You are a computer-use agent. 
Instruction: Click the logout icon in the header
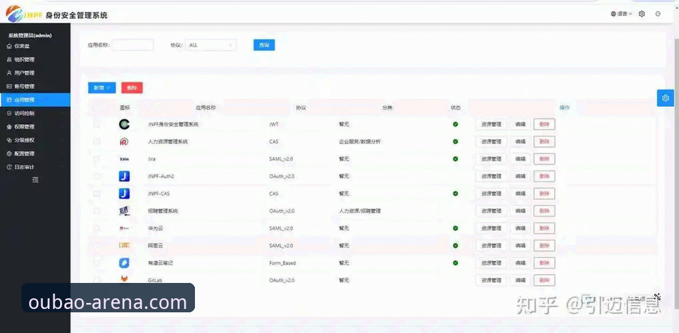[x=658, y=14]
